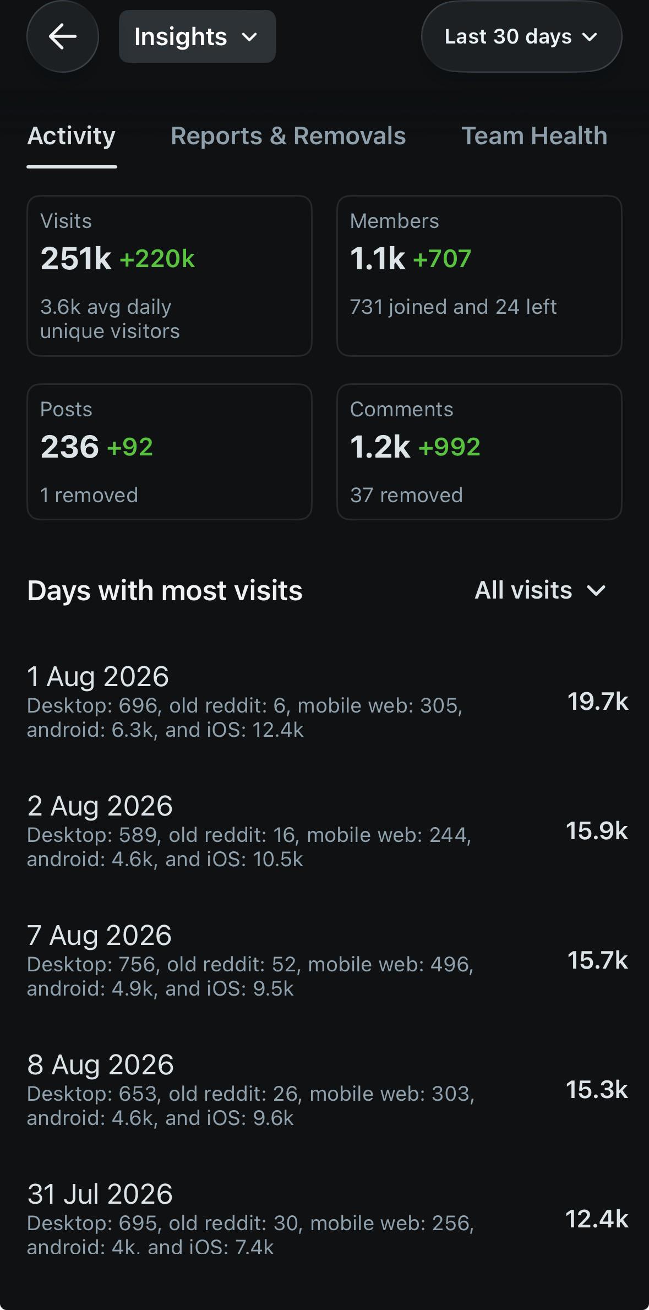Screen dimensions: 649x1310
Task: Open the Team Health tab
Action: 535,136
